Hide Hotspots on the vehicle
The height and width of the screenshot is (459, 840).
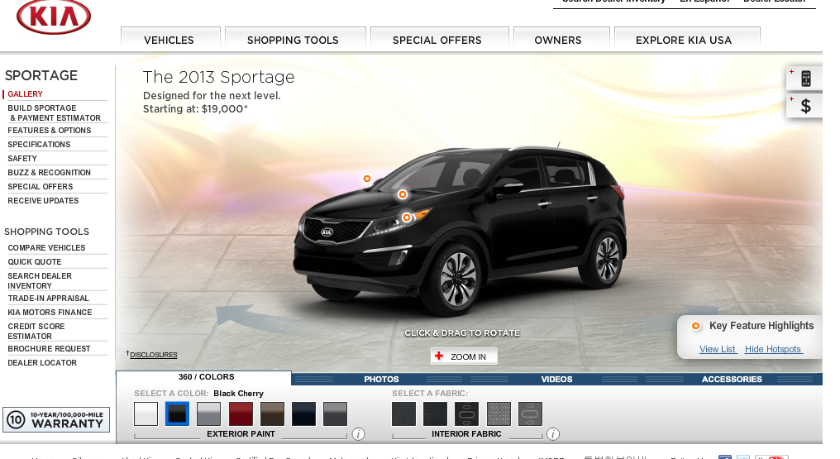772,349
